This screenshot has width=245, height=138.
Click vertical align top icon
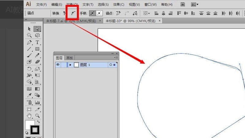pyautogui.click(x=179, y=13)
